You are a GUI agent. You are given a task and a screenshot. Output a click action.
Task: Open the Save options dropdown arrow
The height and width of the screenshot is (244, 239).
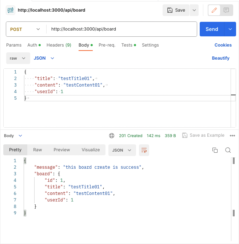[194, 10]
